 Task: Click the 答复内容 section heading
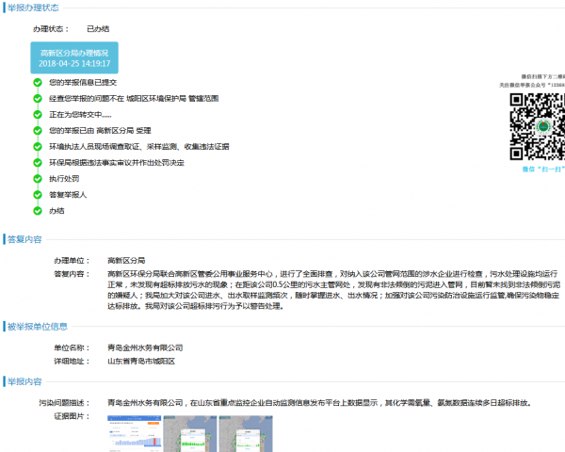[24, 239]
